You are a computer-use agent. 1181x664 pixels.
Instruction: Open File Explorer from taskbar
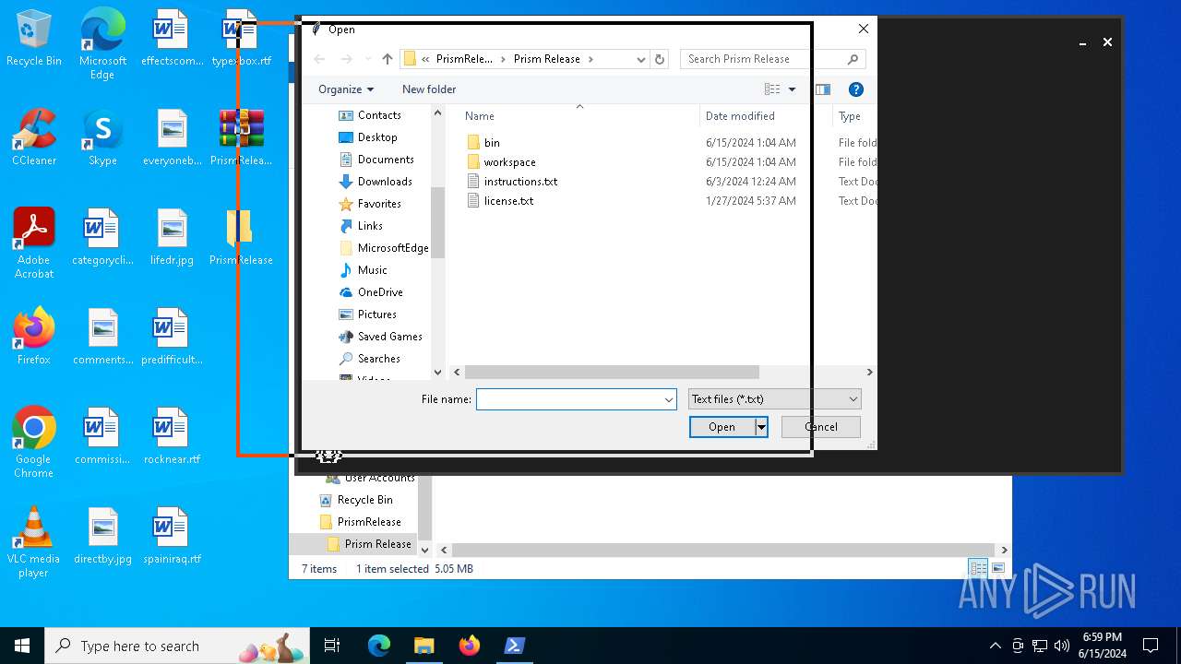[424, 646]
